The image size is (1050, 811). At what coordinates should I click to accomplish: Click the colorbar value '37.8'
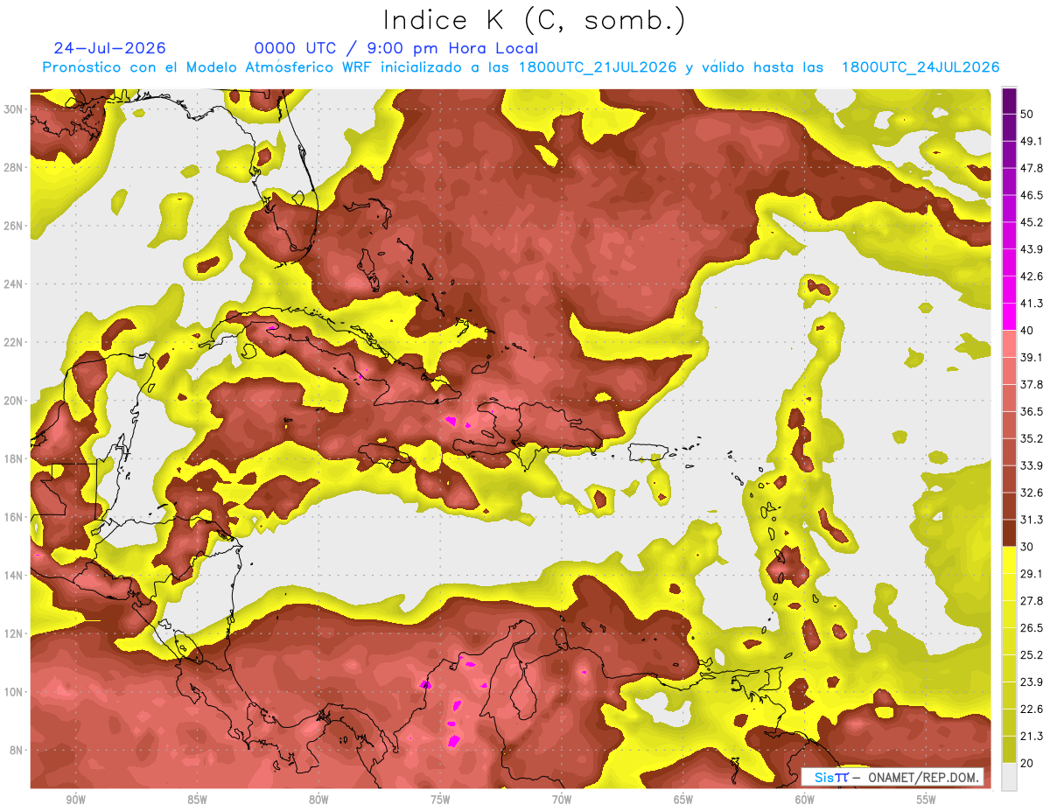(x=1032, y=385)
